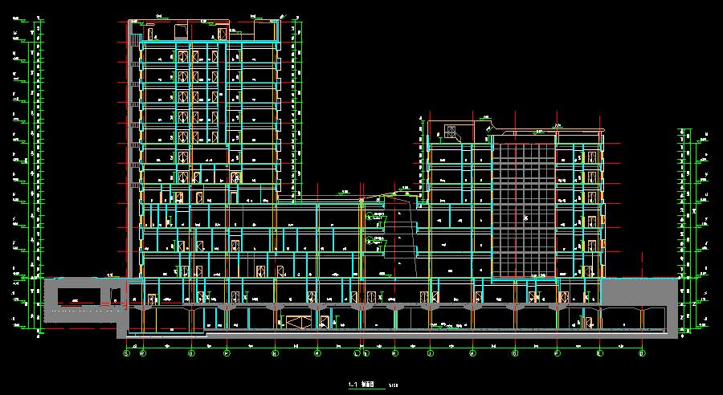Select the window symbol on the right building's roof
Image resolution: width=723 pixels, height=395 pixels.
coord(451,132)
